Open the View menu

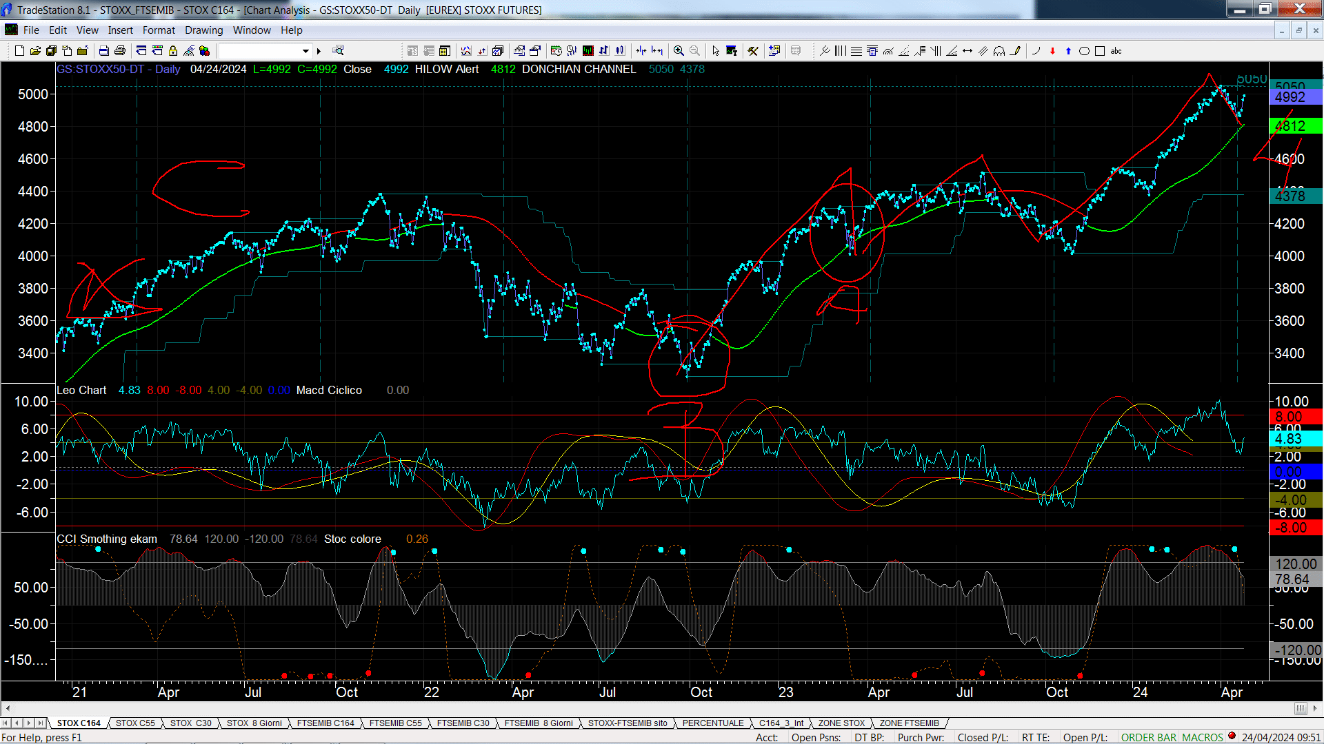[x=88, y=30]
